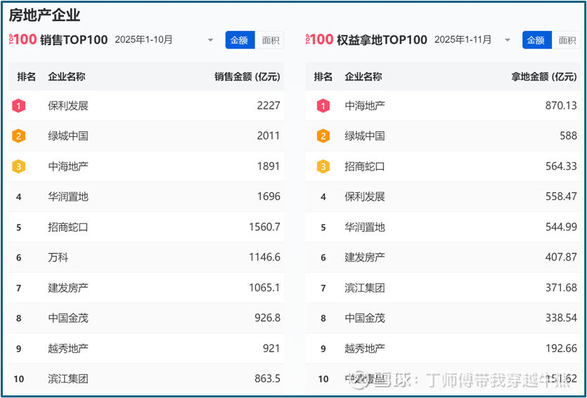
Task: Click 排名 column header in sales table
Action: click(26, 77)
